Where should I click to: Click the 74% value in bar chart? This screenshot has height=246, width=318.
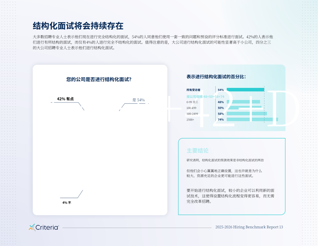[221, 120]
